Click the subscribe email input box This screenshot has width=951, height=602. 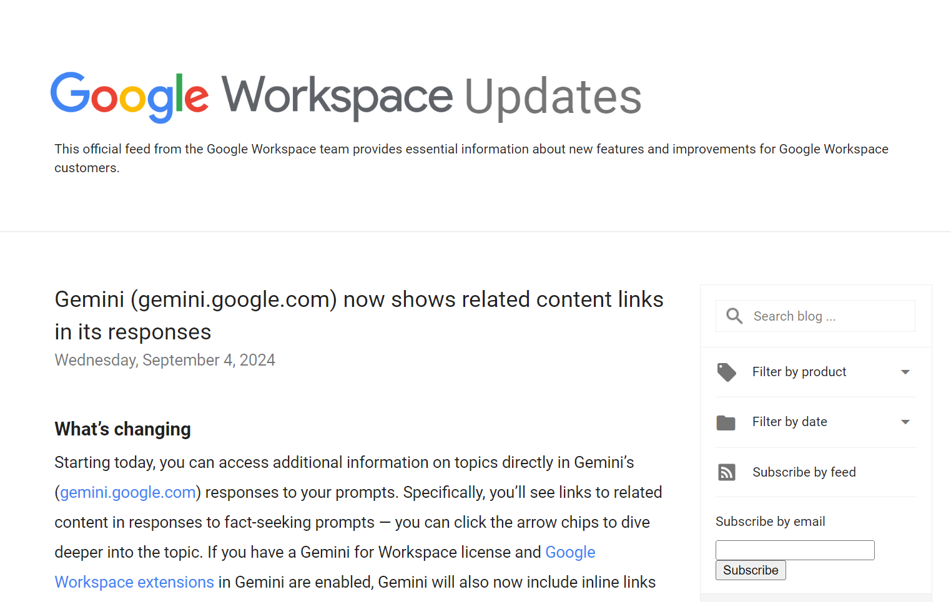[794, 550]
